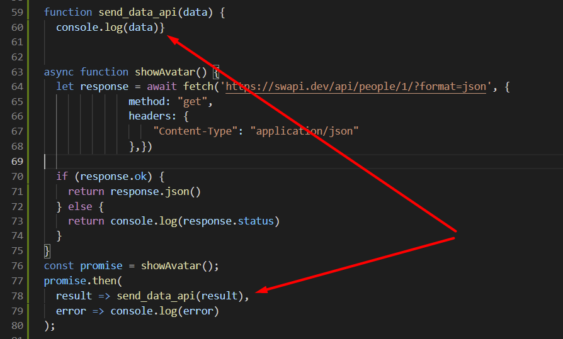Screen dimensions: 563x339
Task: Click the "Content-Type" string on line 67
Action: tap(195, 131)
